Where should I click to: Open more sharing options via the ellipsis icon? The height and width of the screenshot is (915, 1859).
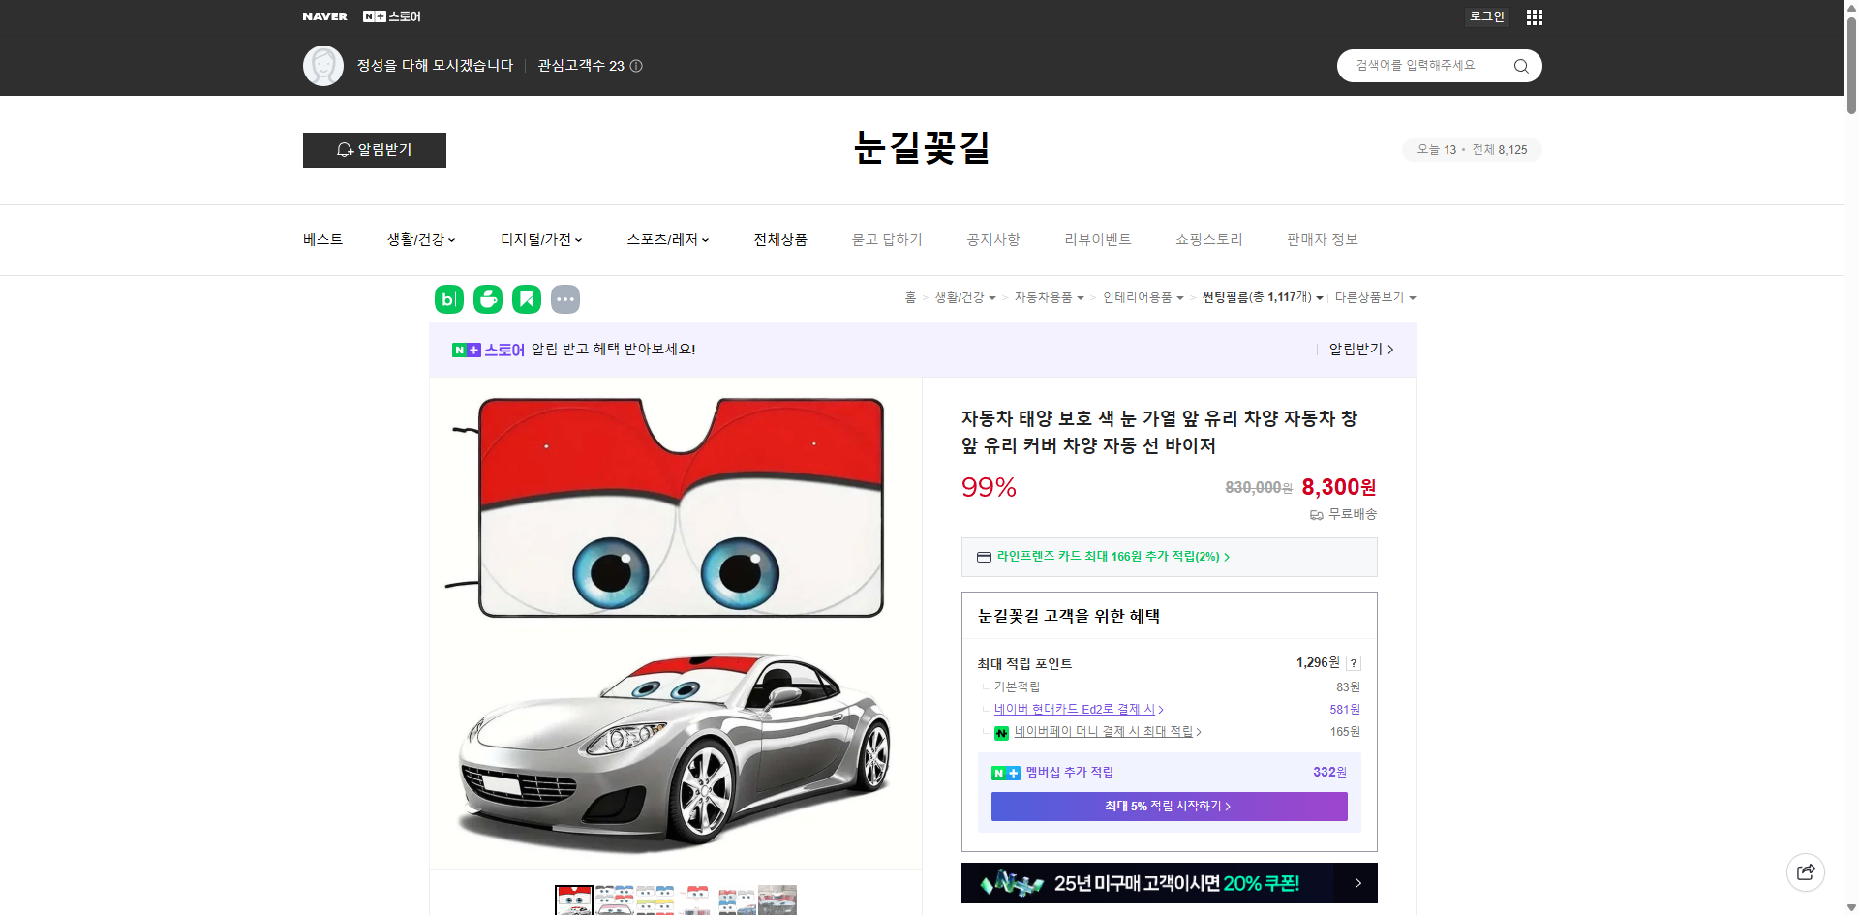(x=565, y=299)
